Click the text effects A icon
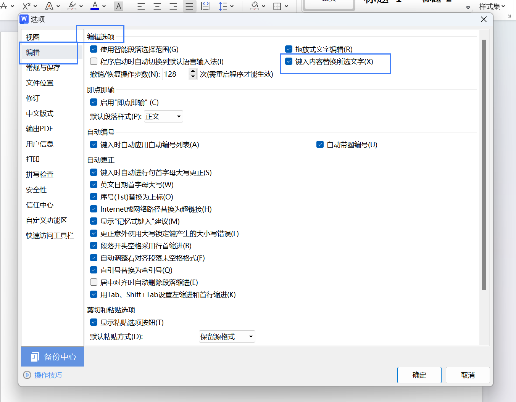This screenshot has height=402, width=516. (x=49, y=6)
